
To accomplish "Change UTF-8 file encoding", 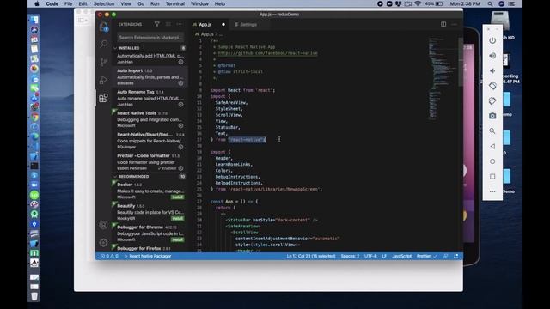I will [370, 256].
